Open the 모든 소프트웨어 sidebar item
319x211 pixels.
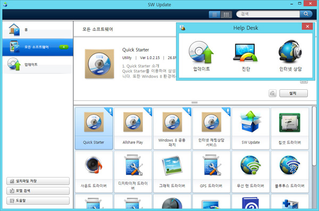point(38,47)
